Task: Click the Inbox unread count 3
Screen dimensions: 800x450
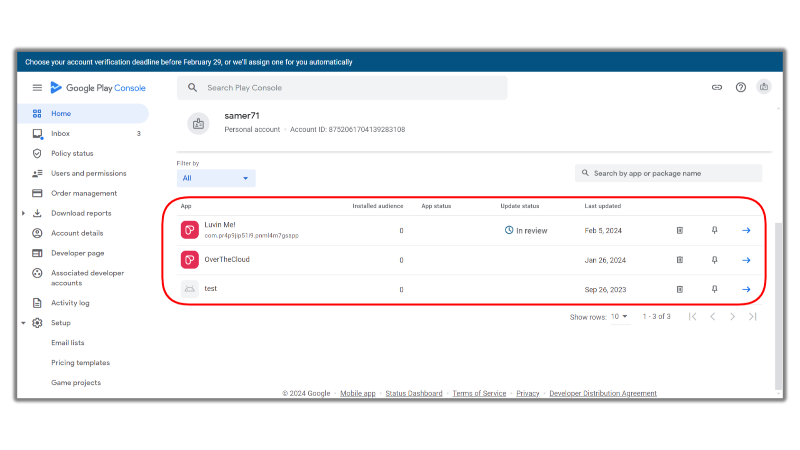Action: tap(139, 134)
